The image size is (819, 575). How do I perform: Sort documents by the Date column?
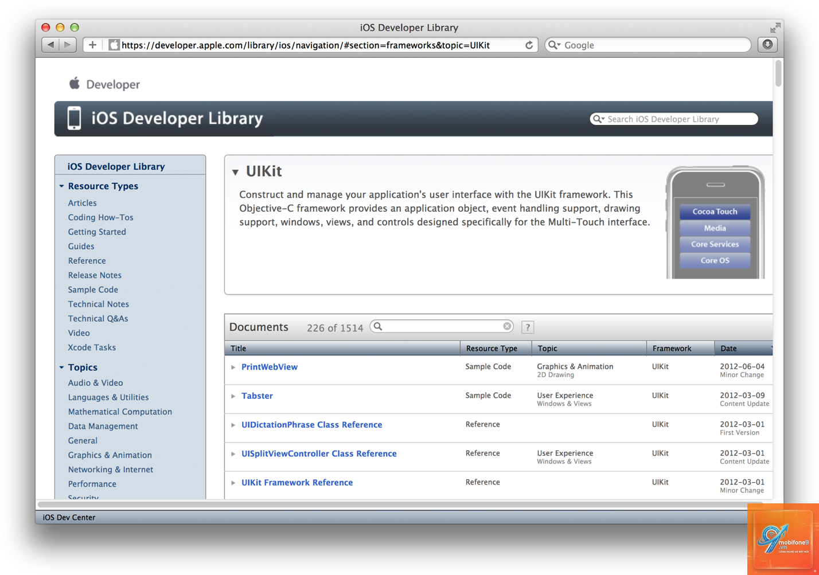click(x=743, y=348)
